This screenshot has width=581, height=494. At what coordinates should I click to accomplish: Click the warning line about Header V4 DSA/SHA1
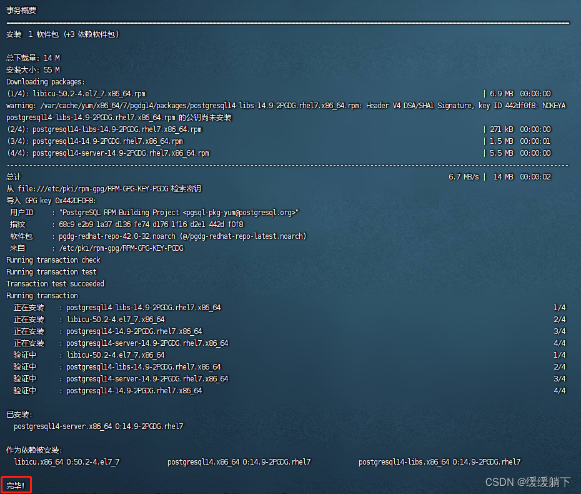pos(286,106)
